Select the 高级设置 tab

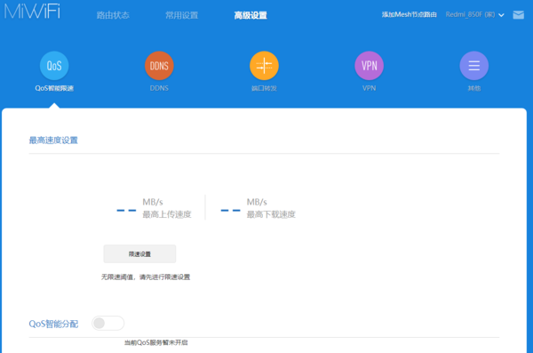point(251,15)
